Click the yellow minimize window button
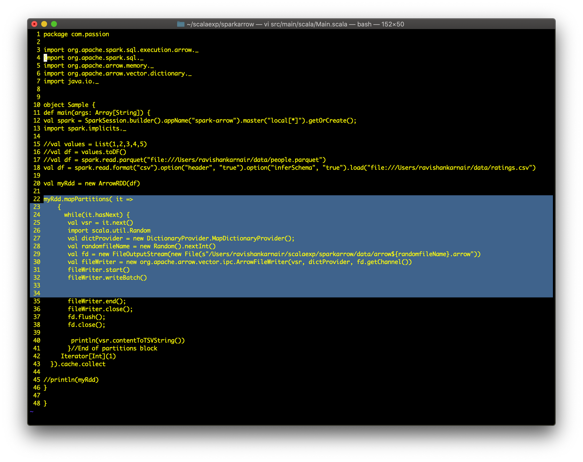 click(44, 24)
